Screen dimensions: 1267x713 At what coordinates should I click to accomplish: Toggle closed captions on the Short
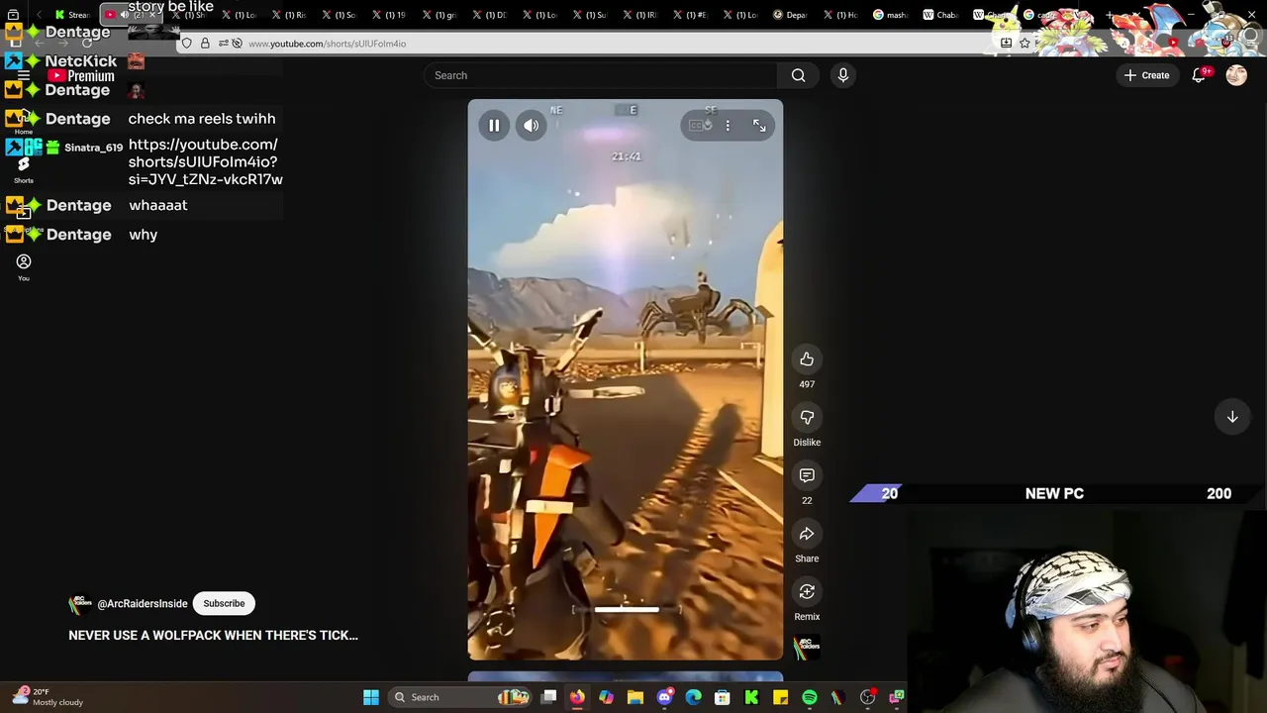click(700, 126)
